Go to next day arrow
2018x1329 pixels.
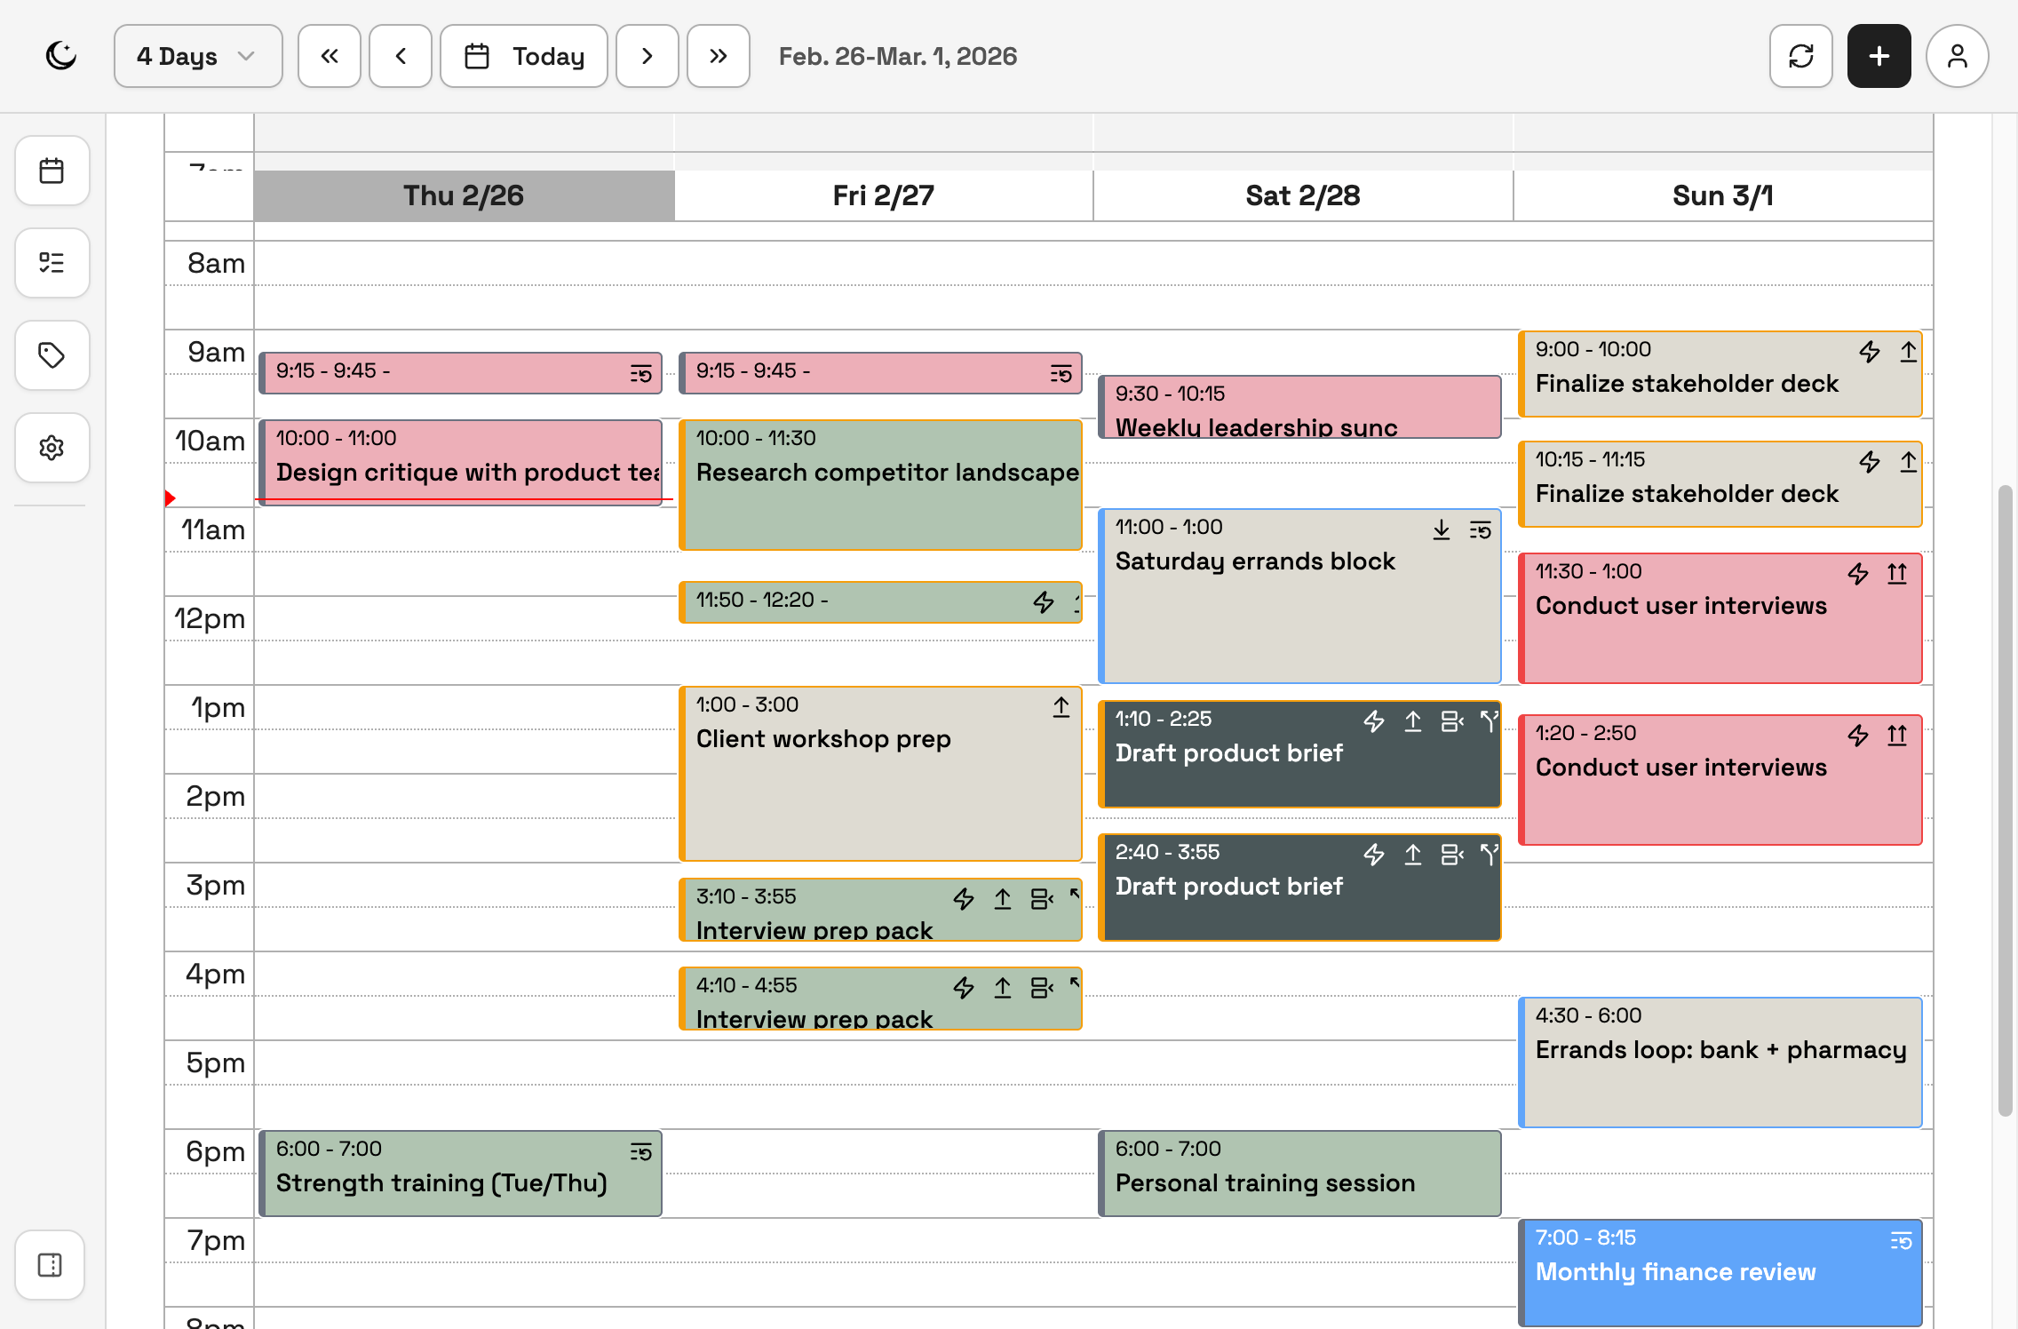coord(648,56)
